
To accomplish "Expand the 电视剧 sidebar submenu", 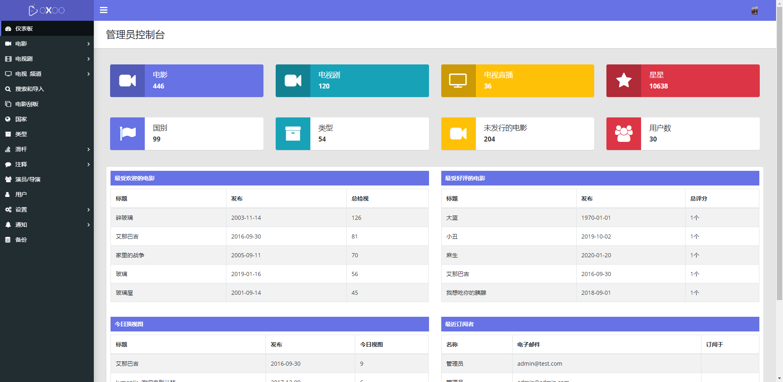I will pos(47,59).
